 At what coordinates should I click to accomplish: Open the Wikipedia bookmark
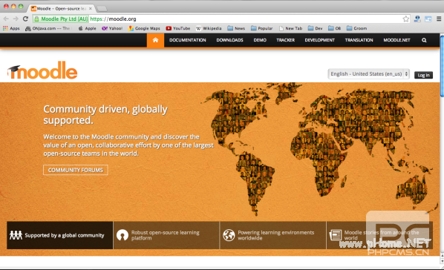[x=209, y=28]
